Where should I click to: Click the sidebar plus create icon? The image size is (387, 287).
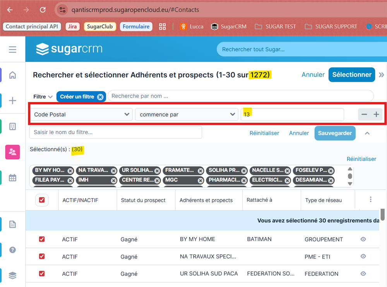click(x=12, y=101)
